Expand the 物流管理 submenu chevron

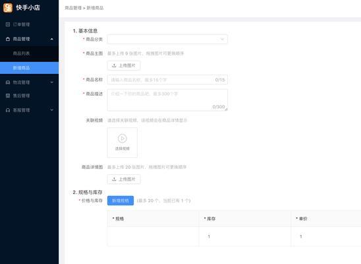(x=52, y=82)
